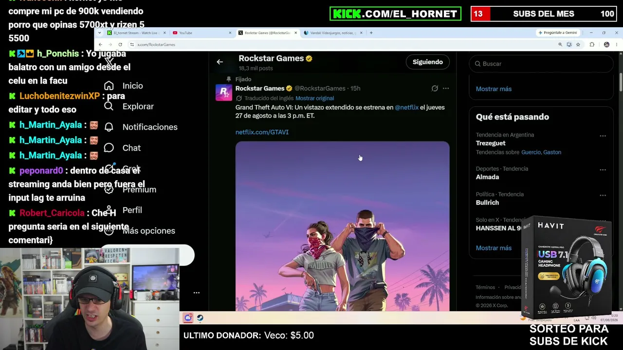Open the netflix.com/GTAVI link
The image size is (623, 350).
click(262, 132)
